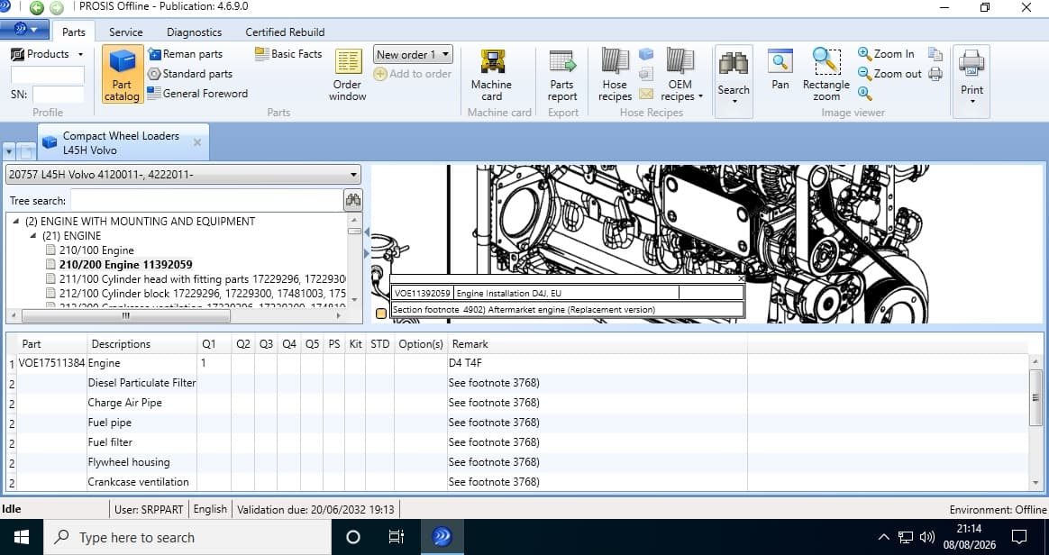The width and height of the screenshot is (1049, 555).
Task: Click the Part column header
Action: pyautogui.click(x=32, y=344)
